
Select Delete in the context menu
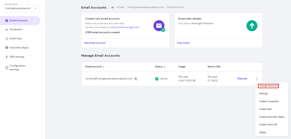pos(263,132)
